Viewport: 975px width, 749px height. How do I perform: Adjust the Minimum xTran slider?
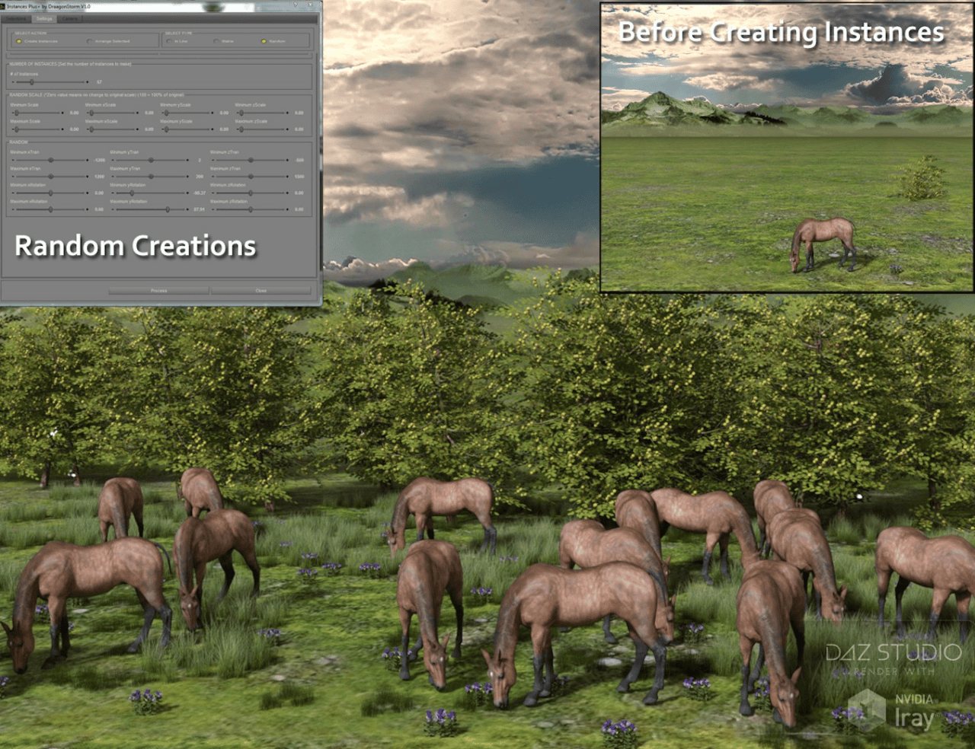coord(50,160)
